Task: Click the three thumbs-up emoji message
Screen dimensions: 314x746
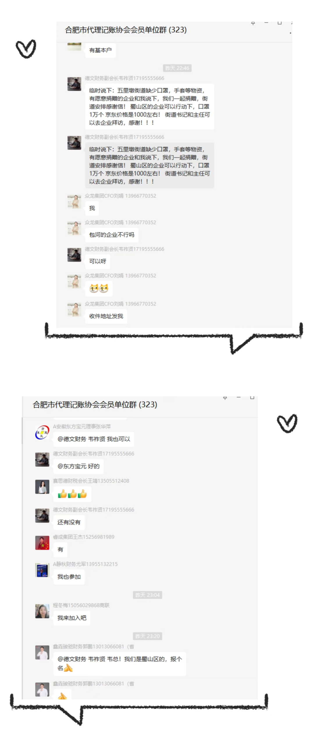Action: click(x=72, y=494)
